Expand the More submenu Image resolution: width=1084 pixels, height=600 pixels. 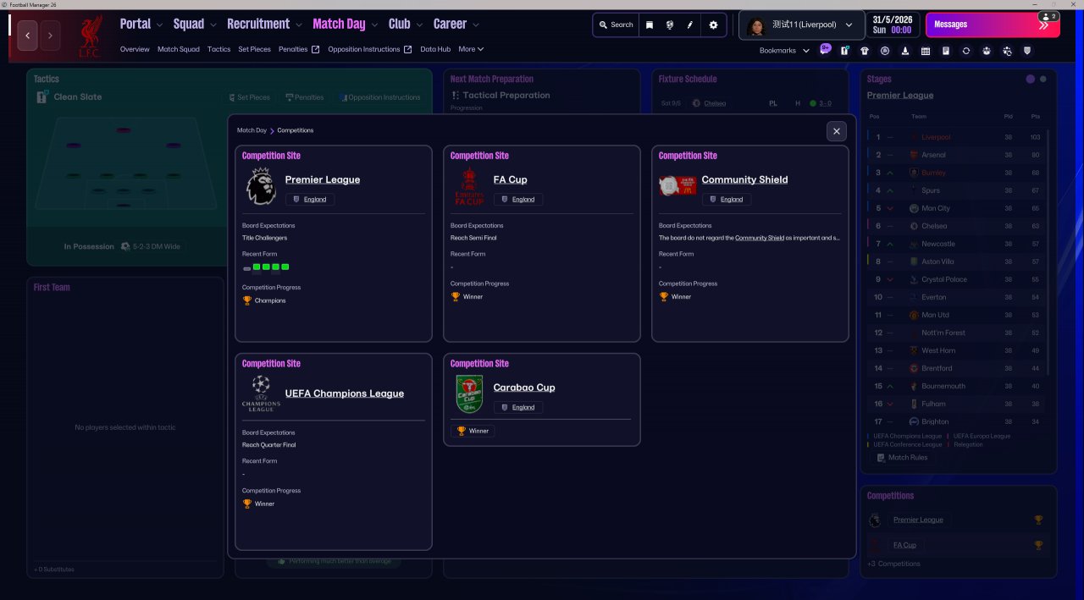pos(472,49)
